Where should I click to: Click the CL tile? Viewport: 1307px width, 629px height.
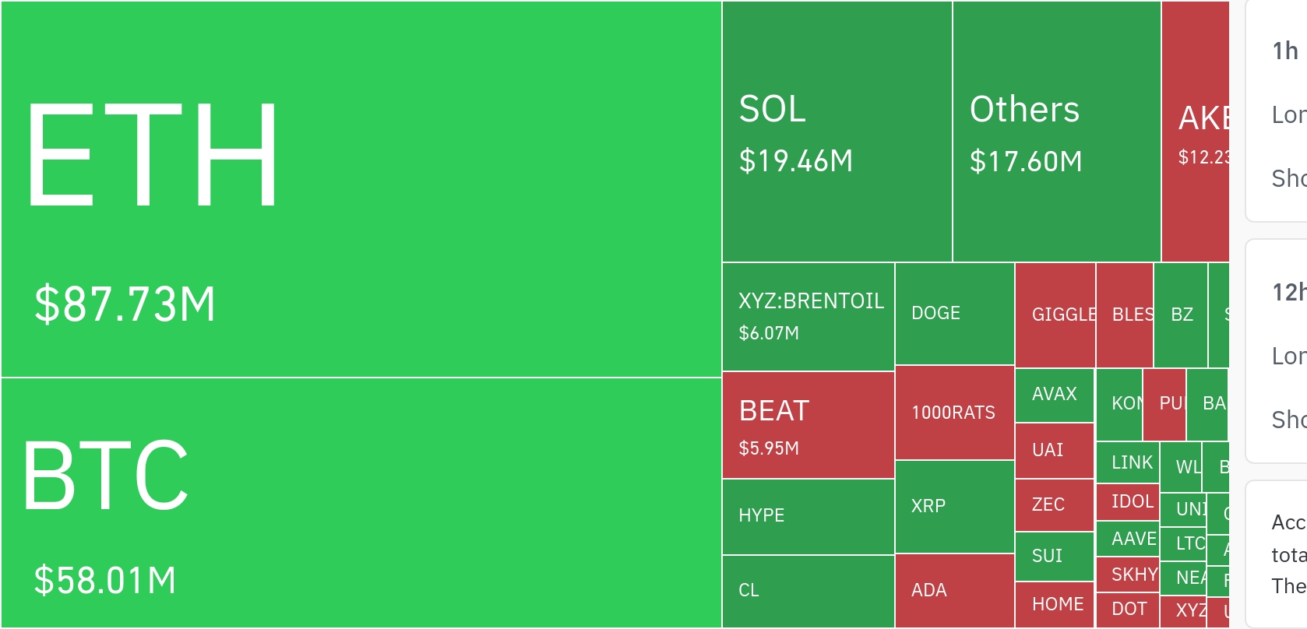(x=809, y=591)
